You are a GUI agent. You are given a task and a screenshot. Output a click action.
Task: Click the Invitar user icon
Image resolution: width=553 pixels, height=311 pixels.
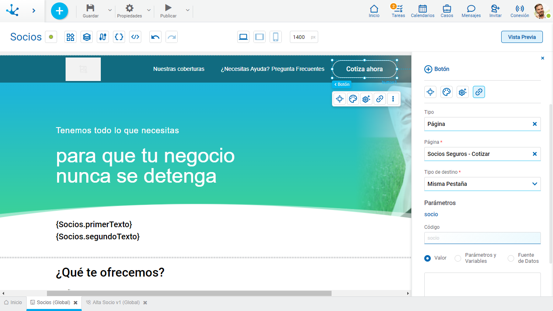click(x=496, y=9)
